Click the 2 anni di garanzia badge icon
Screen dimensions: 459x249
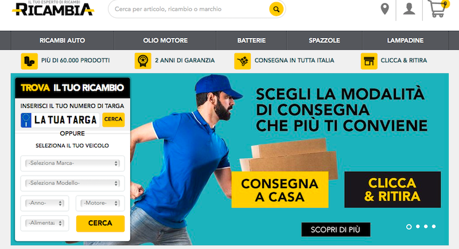pos(143,61)
